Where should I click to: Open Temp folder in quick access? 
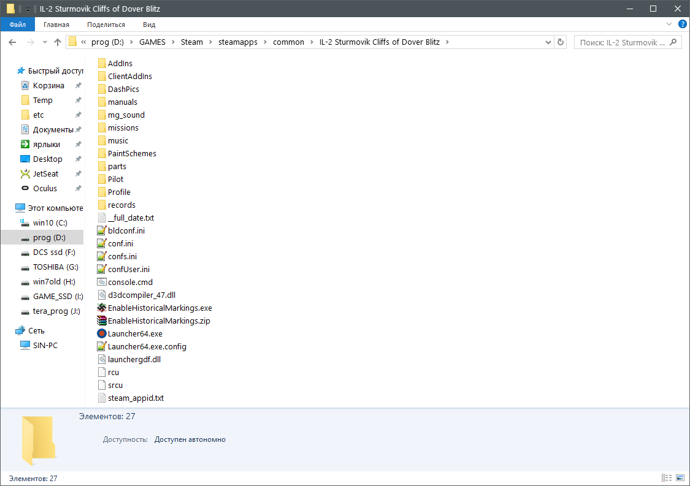point(42,101)
